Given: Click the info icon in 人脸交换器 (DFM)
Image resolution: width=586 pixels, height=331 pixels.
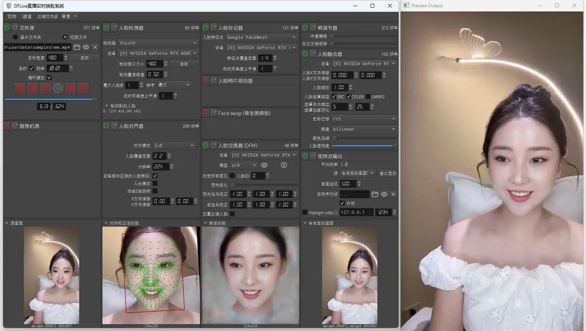Looking at the screenshot, I should click(x=284, y=165).
